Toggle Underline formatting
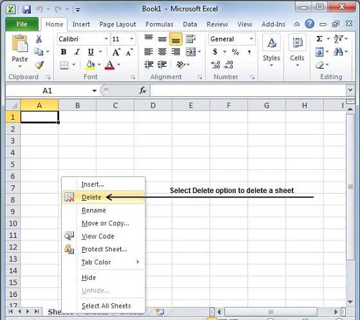Viewport: 360px width, 320px height. [x=91, y=52]
